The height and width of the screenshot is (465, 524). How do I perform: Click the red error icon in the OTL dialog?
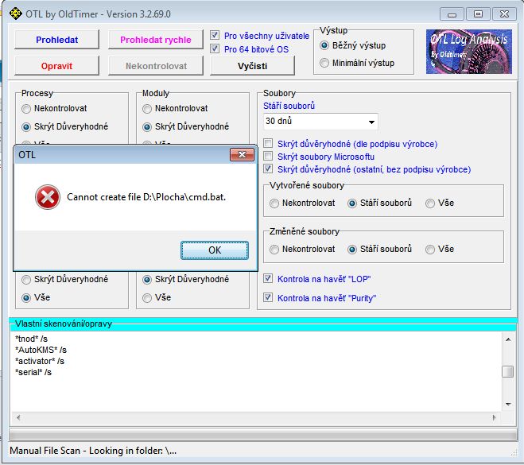coord(48,197)
